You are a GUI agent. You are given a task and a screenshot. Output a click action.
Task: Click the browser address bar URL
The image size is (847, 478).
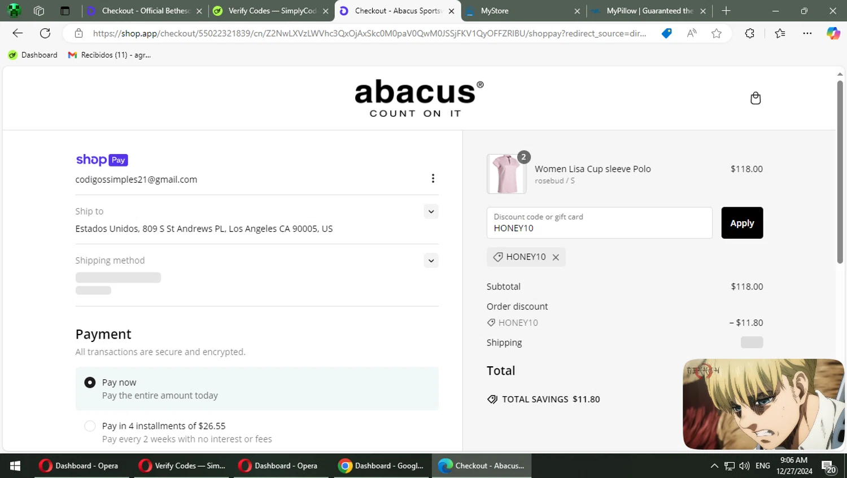369,33
